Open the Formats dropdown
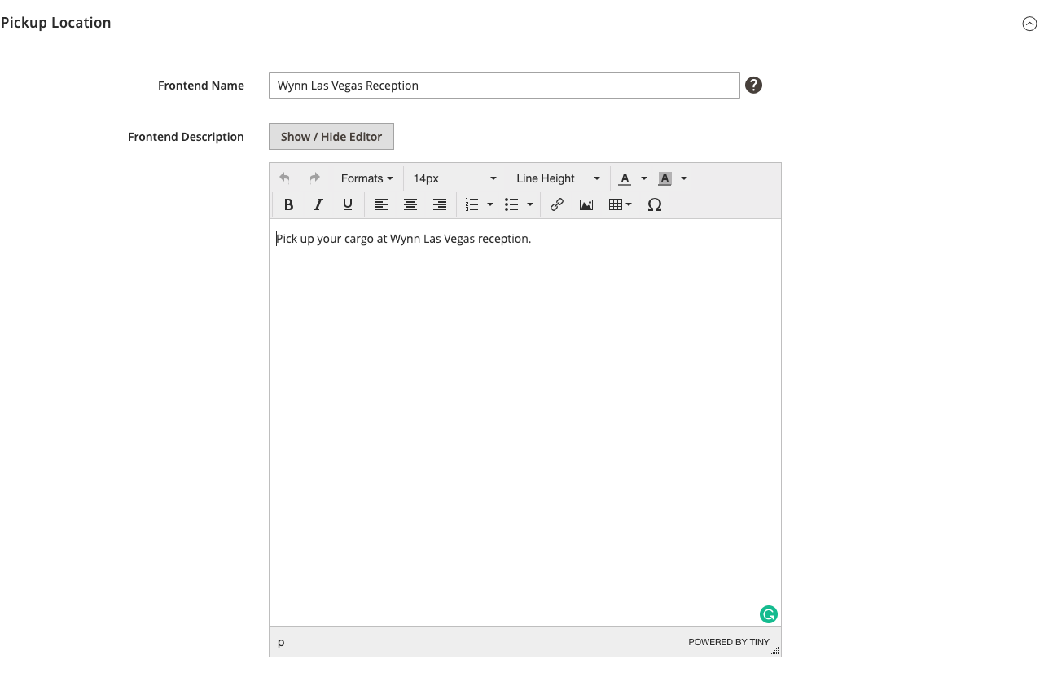The width and height of the screenshot is (1044, 677). [x=366, y=178]
